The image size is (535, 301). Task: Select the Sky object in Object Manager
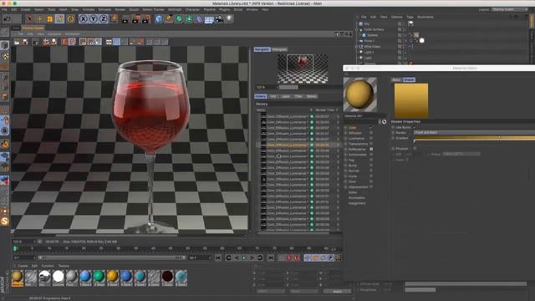(366, 23)
